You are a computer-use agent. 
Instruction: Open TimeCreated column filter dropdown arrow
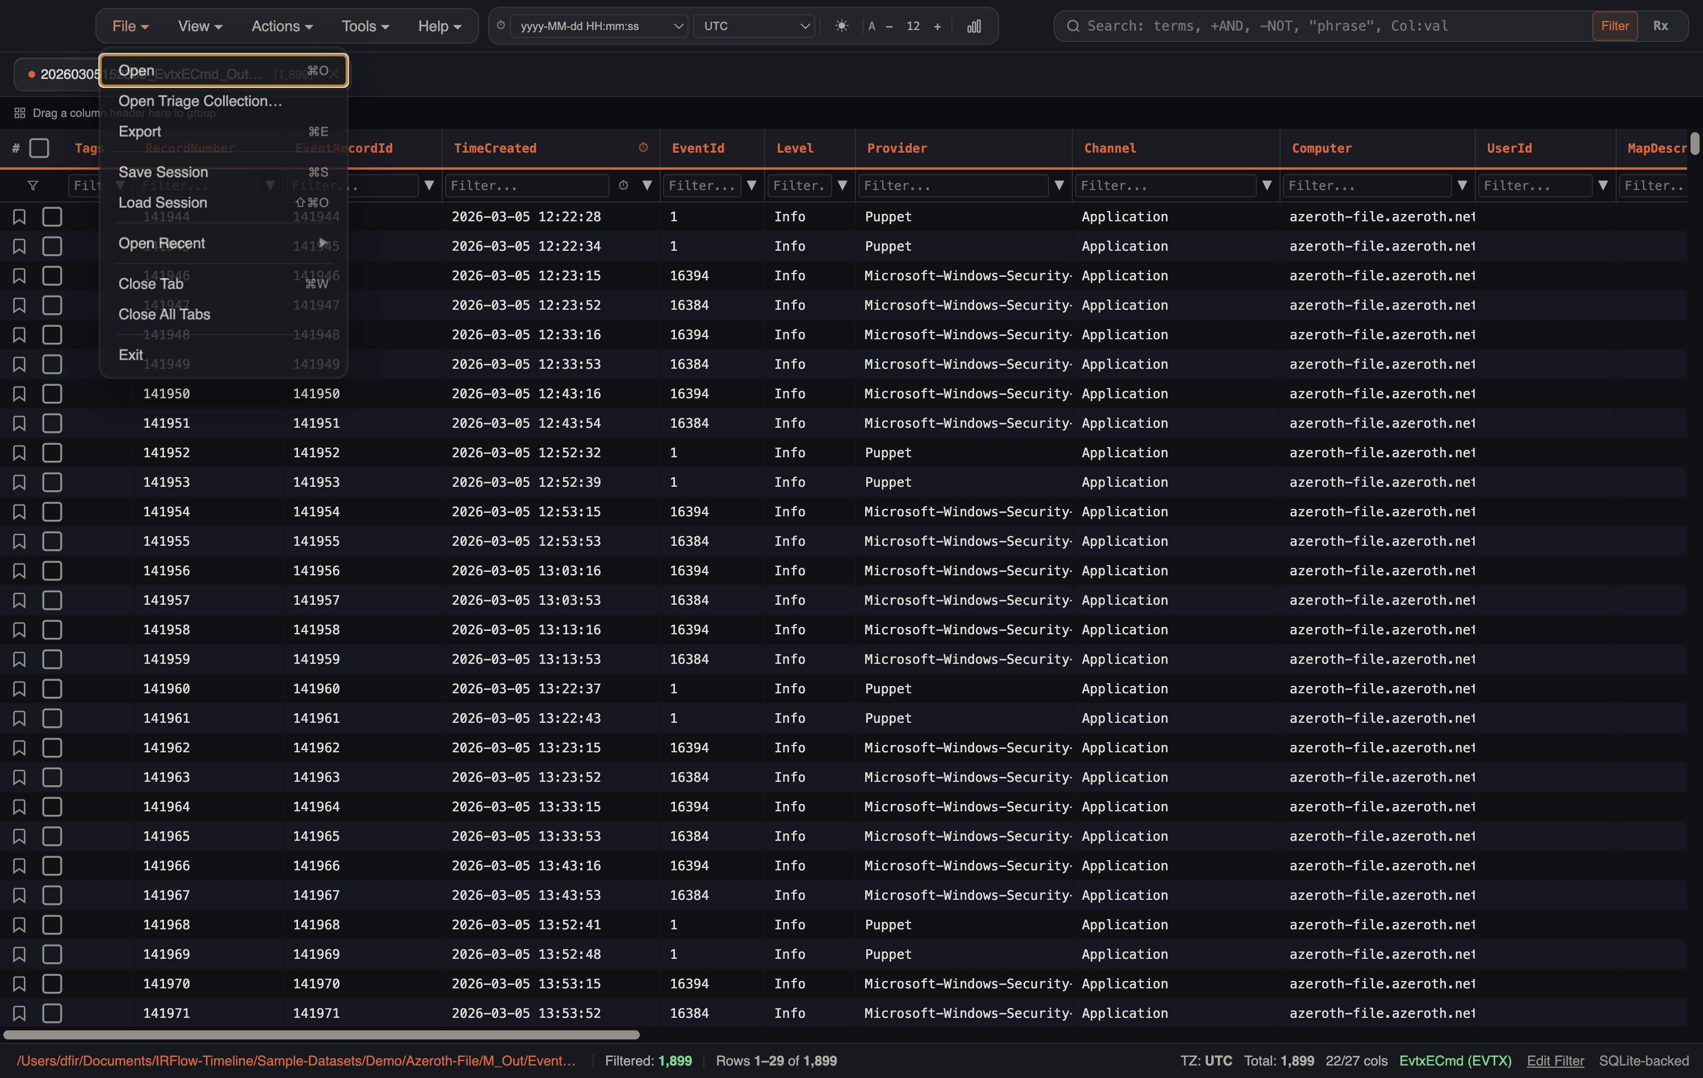647,185
